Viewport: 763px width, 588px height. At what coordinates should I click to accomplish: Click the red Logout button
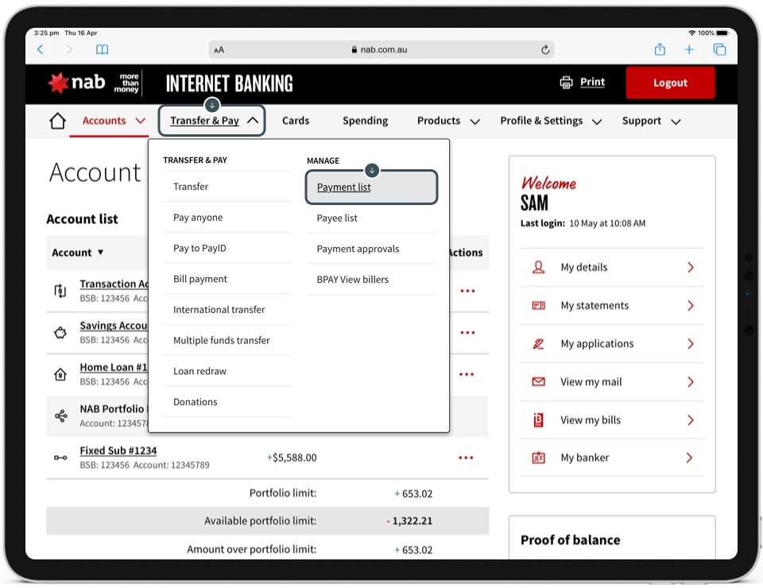[670, 83]
